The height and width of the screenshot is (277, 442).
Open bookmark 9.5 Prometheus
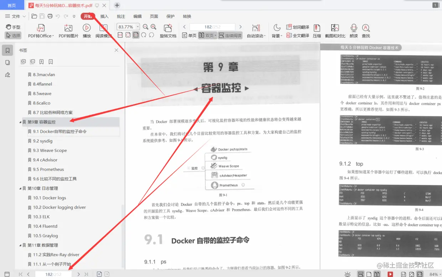point(48,169)
